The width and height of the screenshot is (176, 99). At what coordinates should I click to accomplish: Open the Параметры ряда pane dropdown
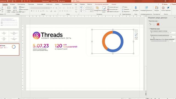pos(154,21)
